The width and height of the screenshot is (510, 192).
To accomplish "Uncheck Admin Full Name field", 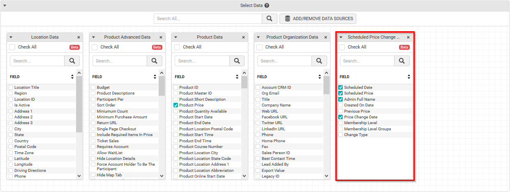I will (341, 99).
